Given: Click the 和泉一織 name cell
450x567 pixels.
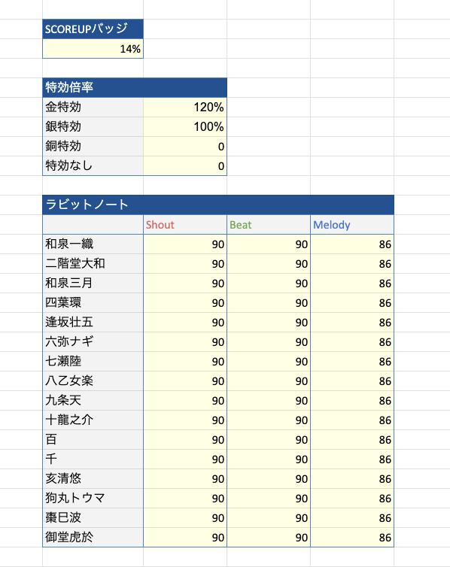Looking at the screenshot, I should tap(93, 244).
